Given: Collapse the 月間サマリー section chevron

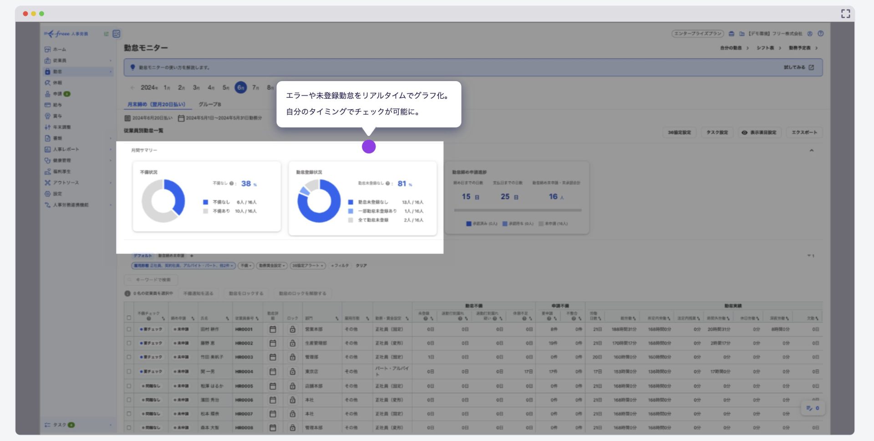Looking at the screenshot, I should point(811,150).
